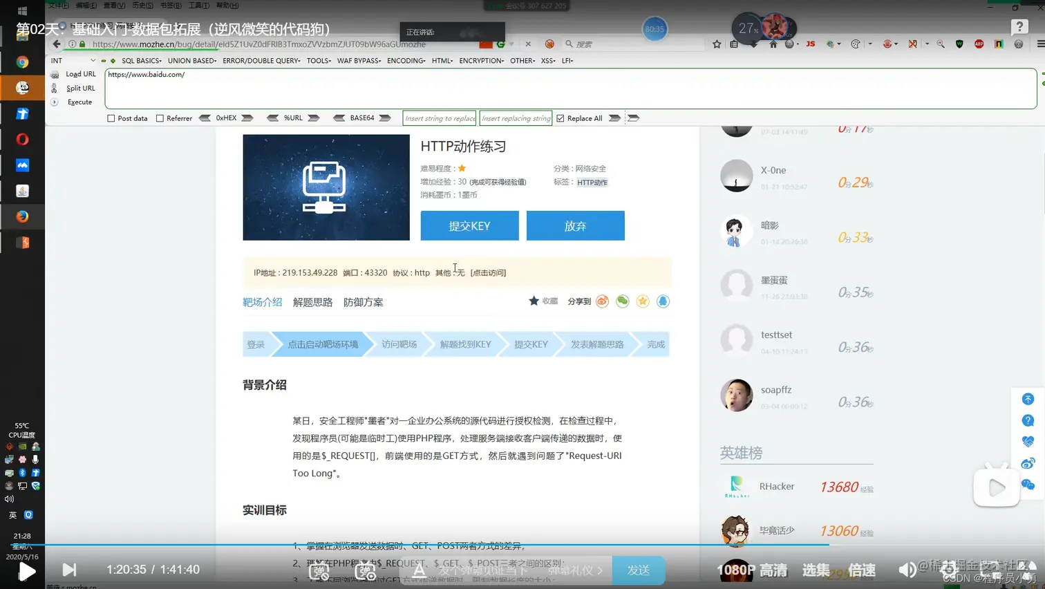This screenshot has width=1045, height=589.
Task: Uncheck the Replace All checkbox
Action: 561,118
